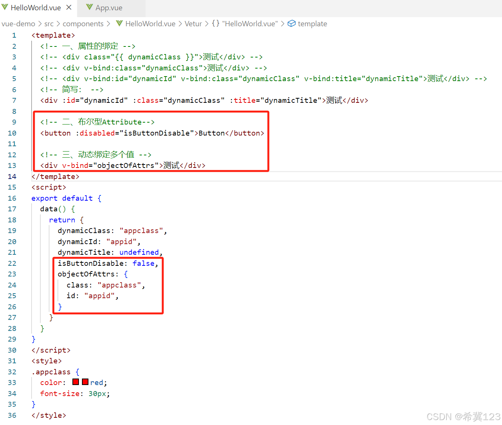Click line number 14 in gutter
The height and width of the screenshot is (425, 502).
tap(12, 176)
